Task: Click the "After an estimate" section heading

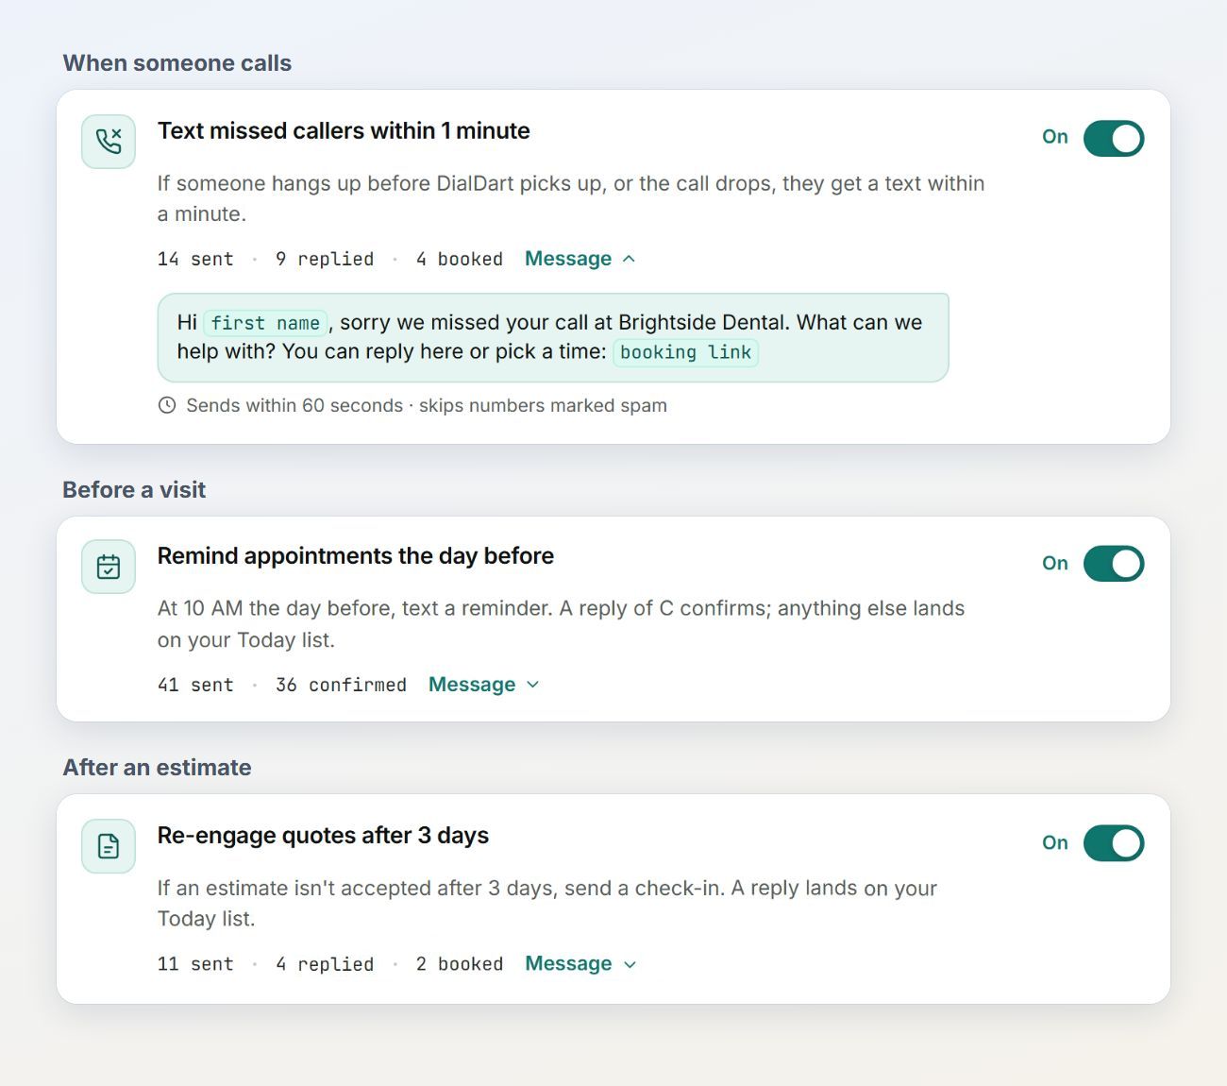Action: point(158,768)
